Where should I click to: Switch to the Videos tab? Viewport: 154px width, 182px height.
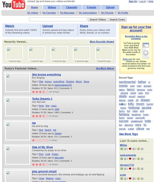(x=52, y=7)
